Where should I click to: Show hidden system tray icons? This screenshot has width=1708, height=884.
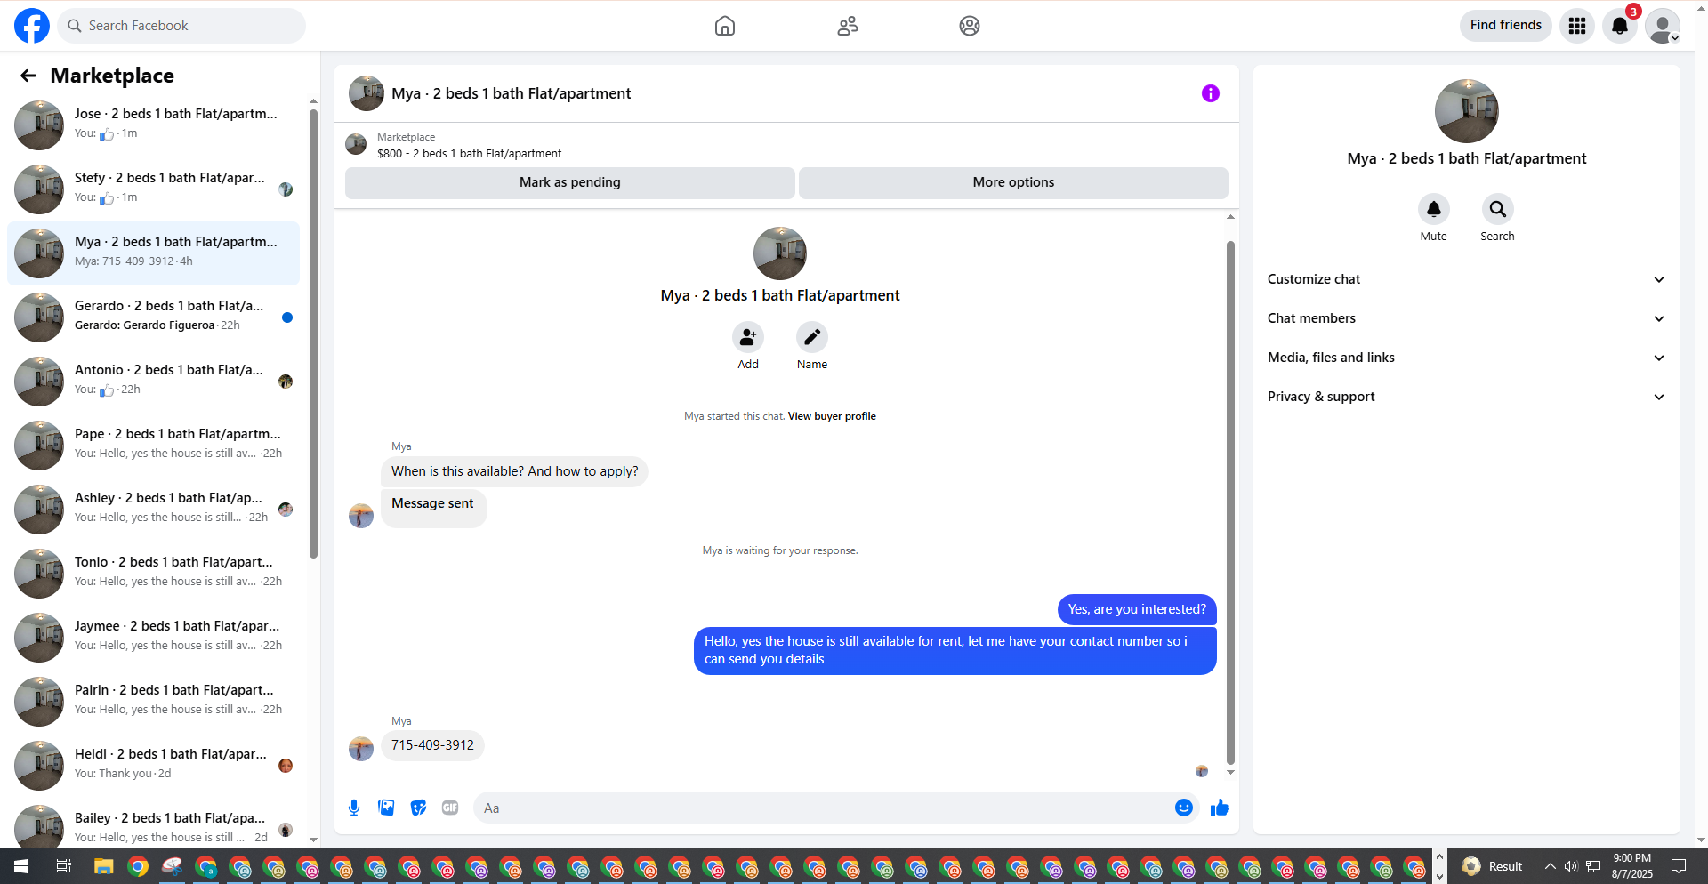tap(1551, 866)
